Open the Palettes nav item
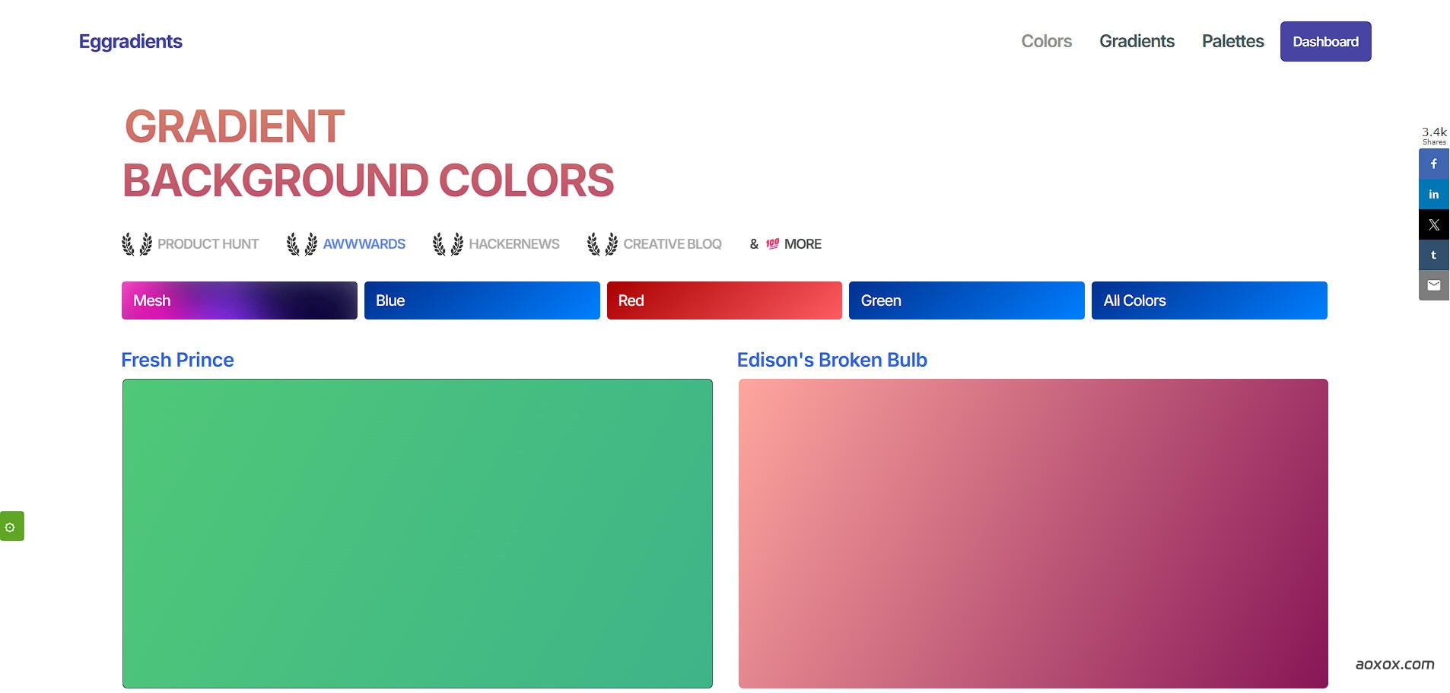This screenshot has width=1450, height=693. coord(1232,42)
